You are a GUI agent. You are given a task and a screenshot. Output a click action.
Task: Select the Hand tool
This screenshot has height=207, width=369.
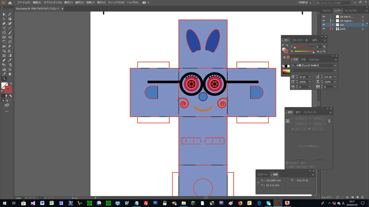click(10, 74)
